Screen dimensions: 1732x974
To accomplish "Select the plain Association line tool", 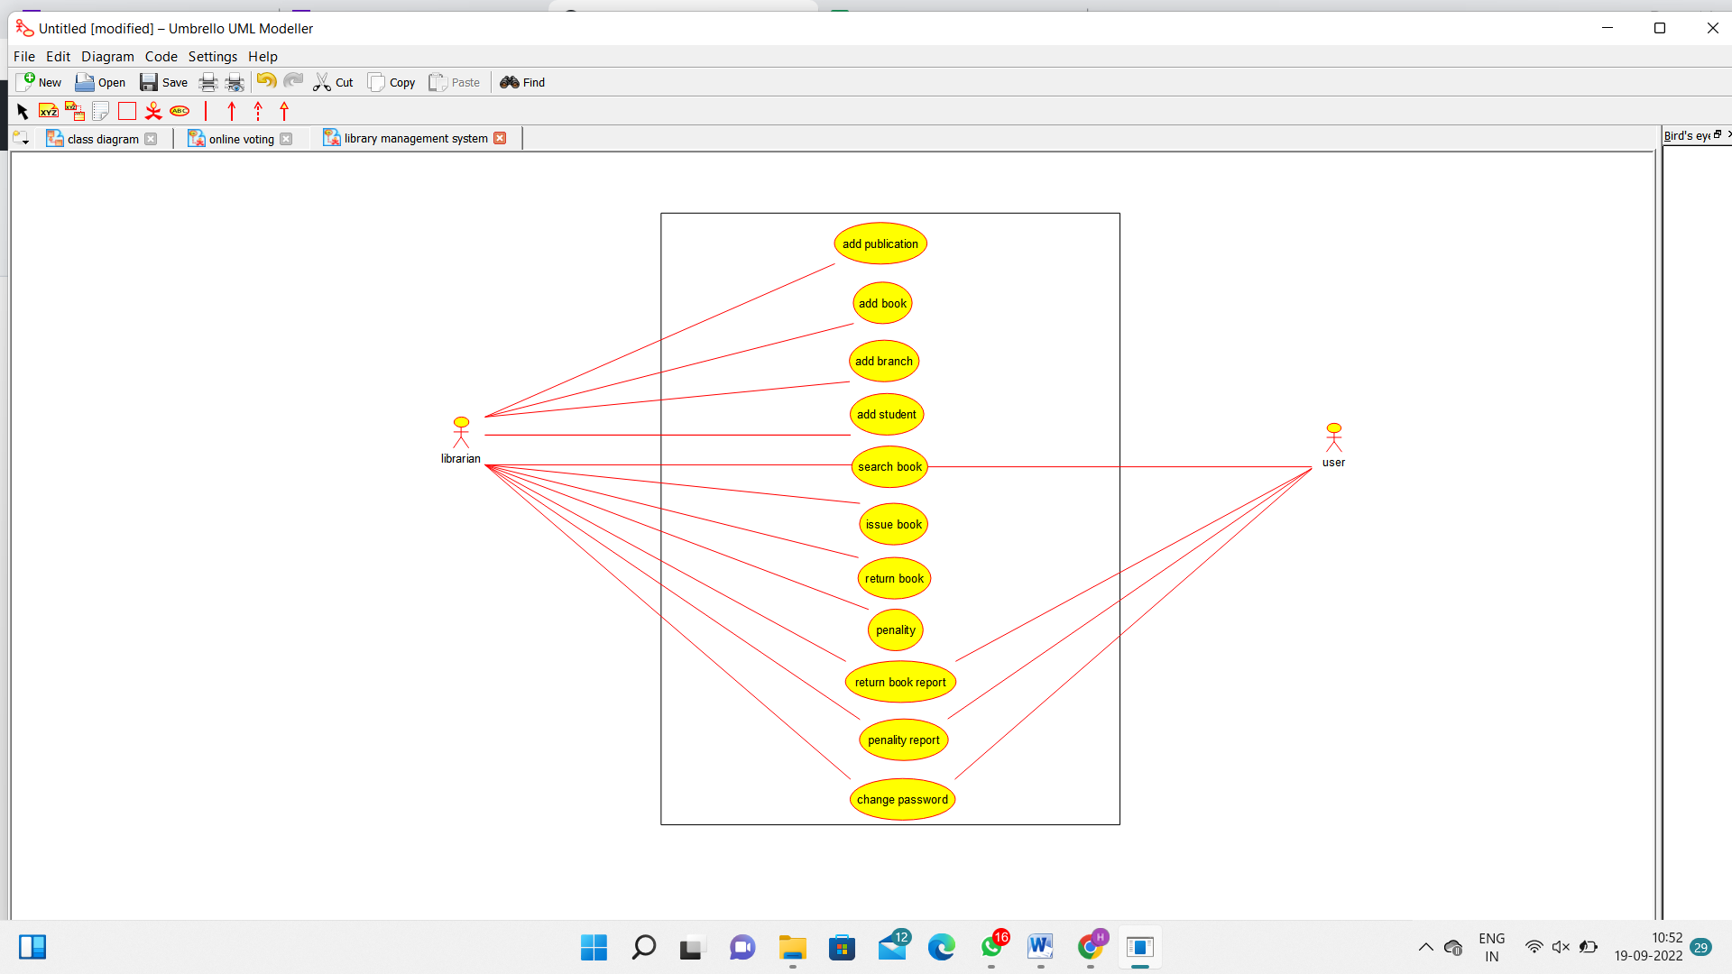I will (206, 112).
